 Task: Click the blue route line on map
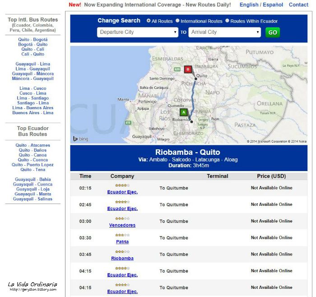(x=193, y=99)
